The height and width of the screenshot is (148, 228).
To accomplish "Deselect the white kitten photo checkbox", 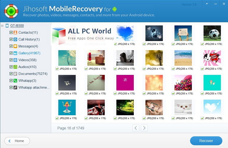I will click(173, 118).
